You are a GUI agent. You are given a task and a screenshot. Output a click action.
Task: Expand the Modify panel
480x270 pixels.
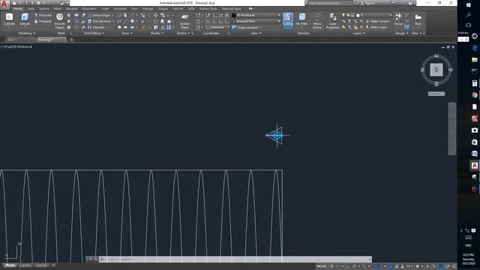pos(157,33)
